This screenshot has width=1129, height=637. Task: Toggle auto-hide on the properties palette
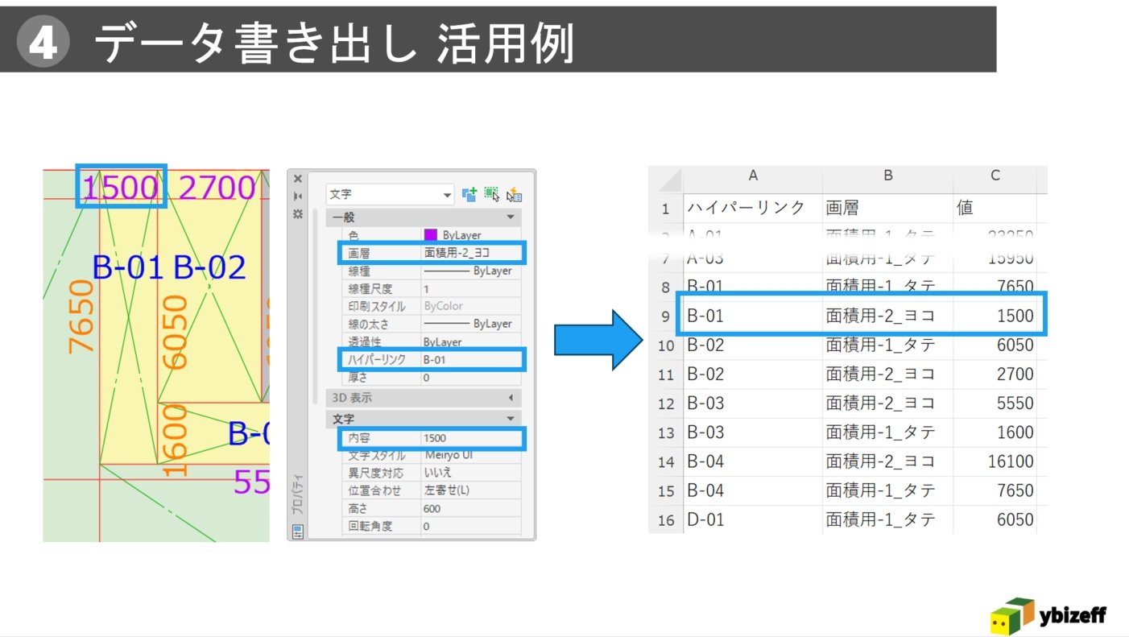tap(298, 196)
